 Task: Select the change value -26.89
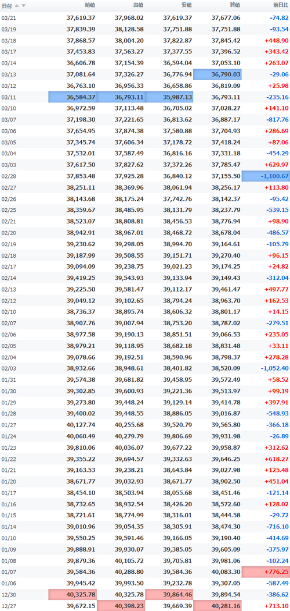coord(280,436)
